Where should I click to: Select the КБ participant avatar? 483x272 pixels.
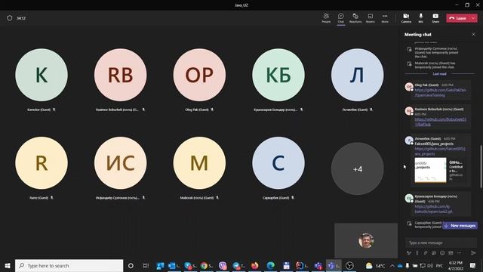click(278, 75)
